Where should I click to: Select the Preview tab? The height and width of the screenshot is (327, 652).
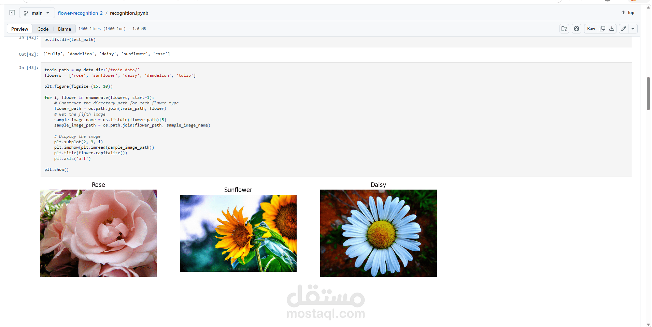pyautogui.click(x=19, y=29)
